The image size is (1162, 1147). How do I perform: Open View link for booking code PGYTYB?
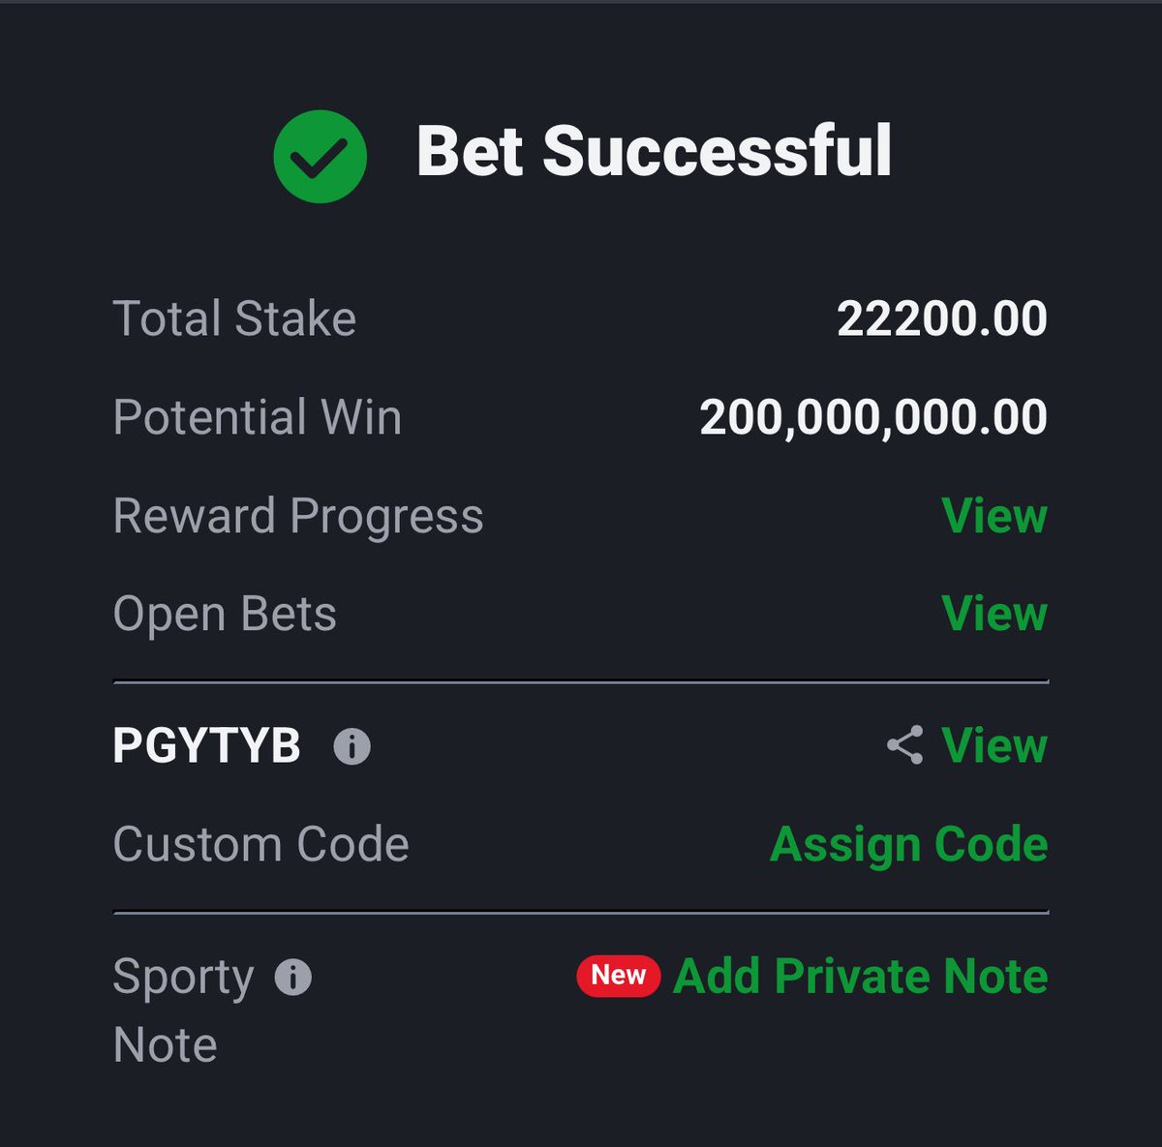[994, 745]
